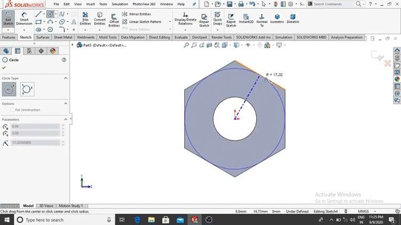Select the Circle sketch tool in ribbon
Image resolution: width=401 pixels, height=225 pixels.
click(50, 14)
